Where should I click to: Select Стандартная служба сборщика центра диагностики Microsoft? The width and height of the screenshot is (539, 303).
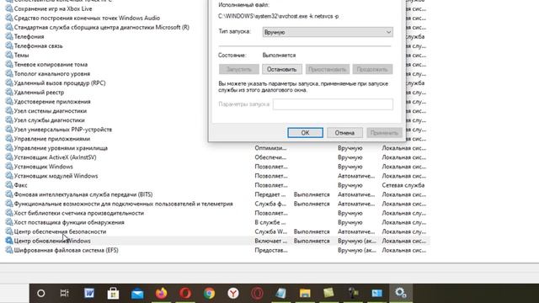(x=101, y=27)
